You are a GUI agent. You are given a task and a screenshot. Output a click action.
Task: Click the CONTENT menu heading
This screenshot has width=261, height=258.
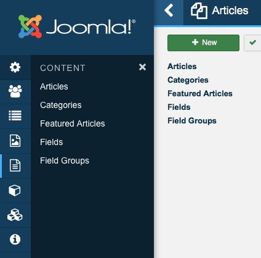[63, 68]
